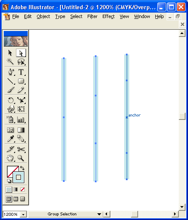The image size is (188, 220).
Task: Click the anchor point labeled anchor
Action: point(127,117)
